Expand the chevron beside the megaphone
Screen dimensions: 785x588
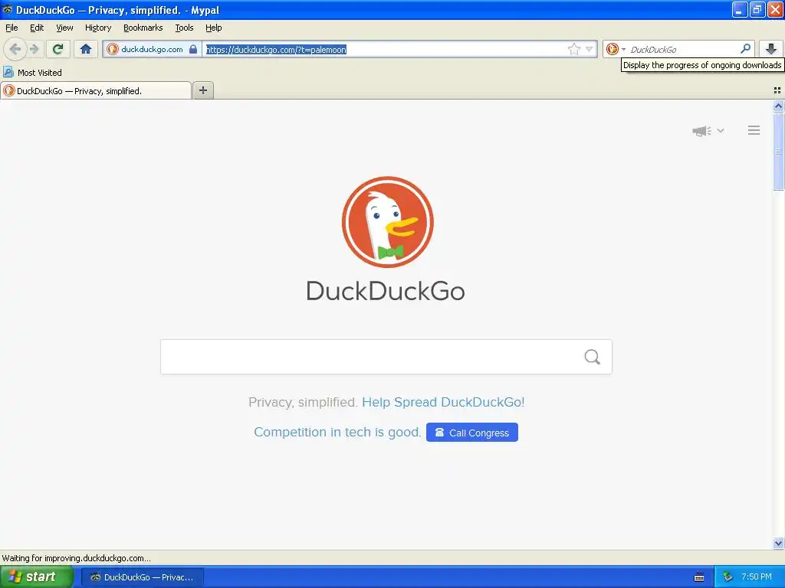[721, 130]
